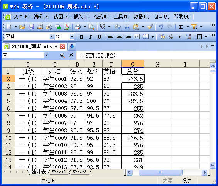Image resolution: width=218 pixels, height=186 pixels.
Task: Select the Format Painter brush icon
Action: tap(150, 27)
